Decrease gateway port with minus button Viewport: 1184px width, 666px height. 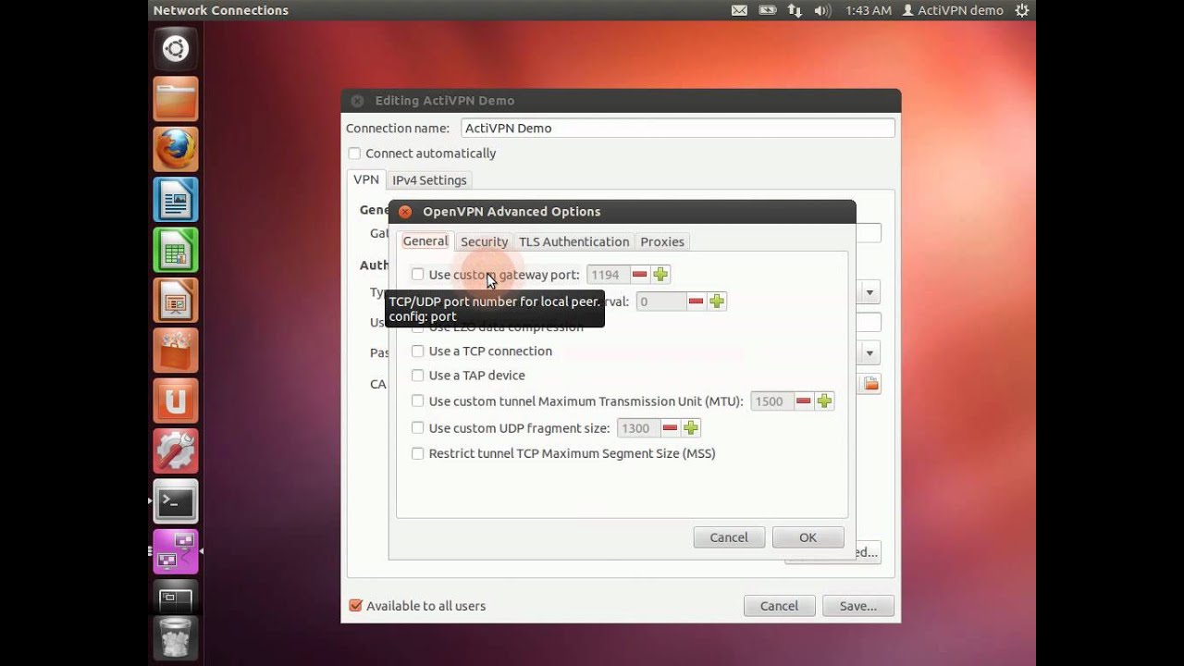(x=639, y=275)
